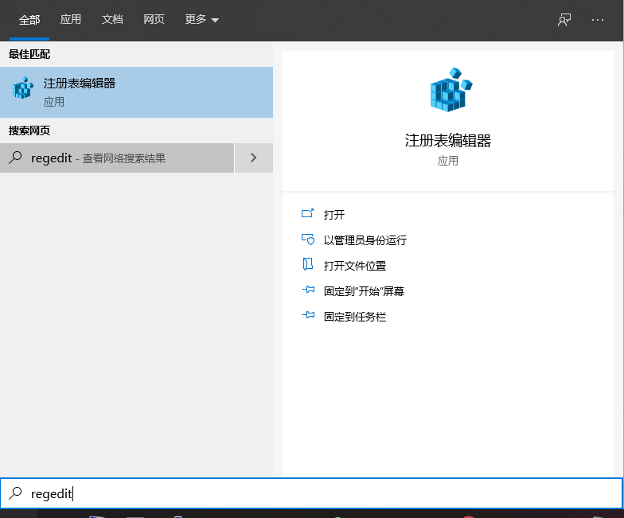Click the open icon next to 打开
This screenshot has height=518, width=624.
(x=307, y=213)
